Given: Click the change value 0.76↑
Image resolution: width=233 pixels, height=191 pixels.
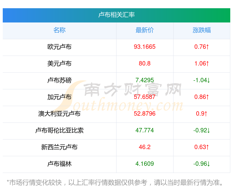Looking at the screenshot, I should click(202, 47).
